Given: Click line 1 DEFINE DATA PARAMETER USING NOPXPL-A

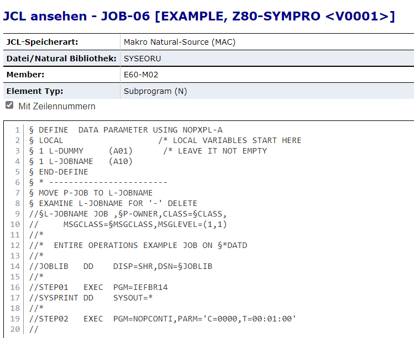Looking at the screenshot, I should (125, 130).
